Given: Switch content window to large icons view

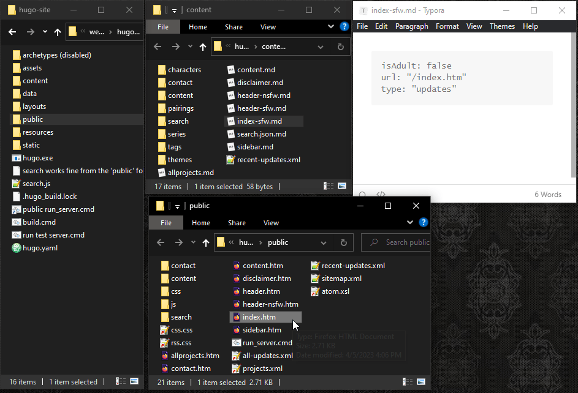Looking at the screenshot, I should pos(341,186).
